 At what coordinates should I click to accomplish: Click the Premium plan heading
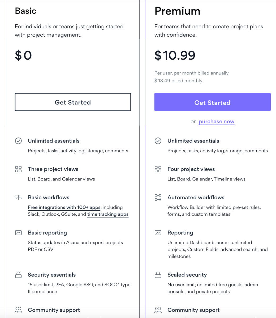click(x=177, y=11)
